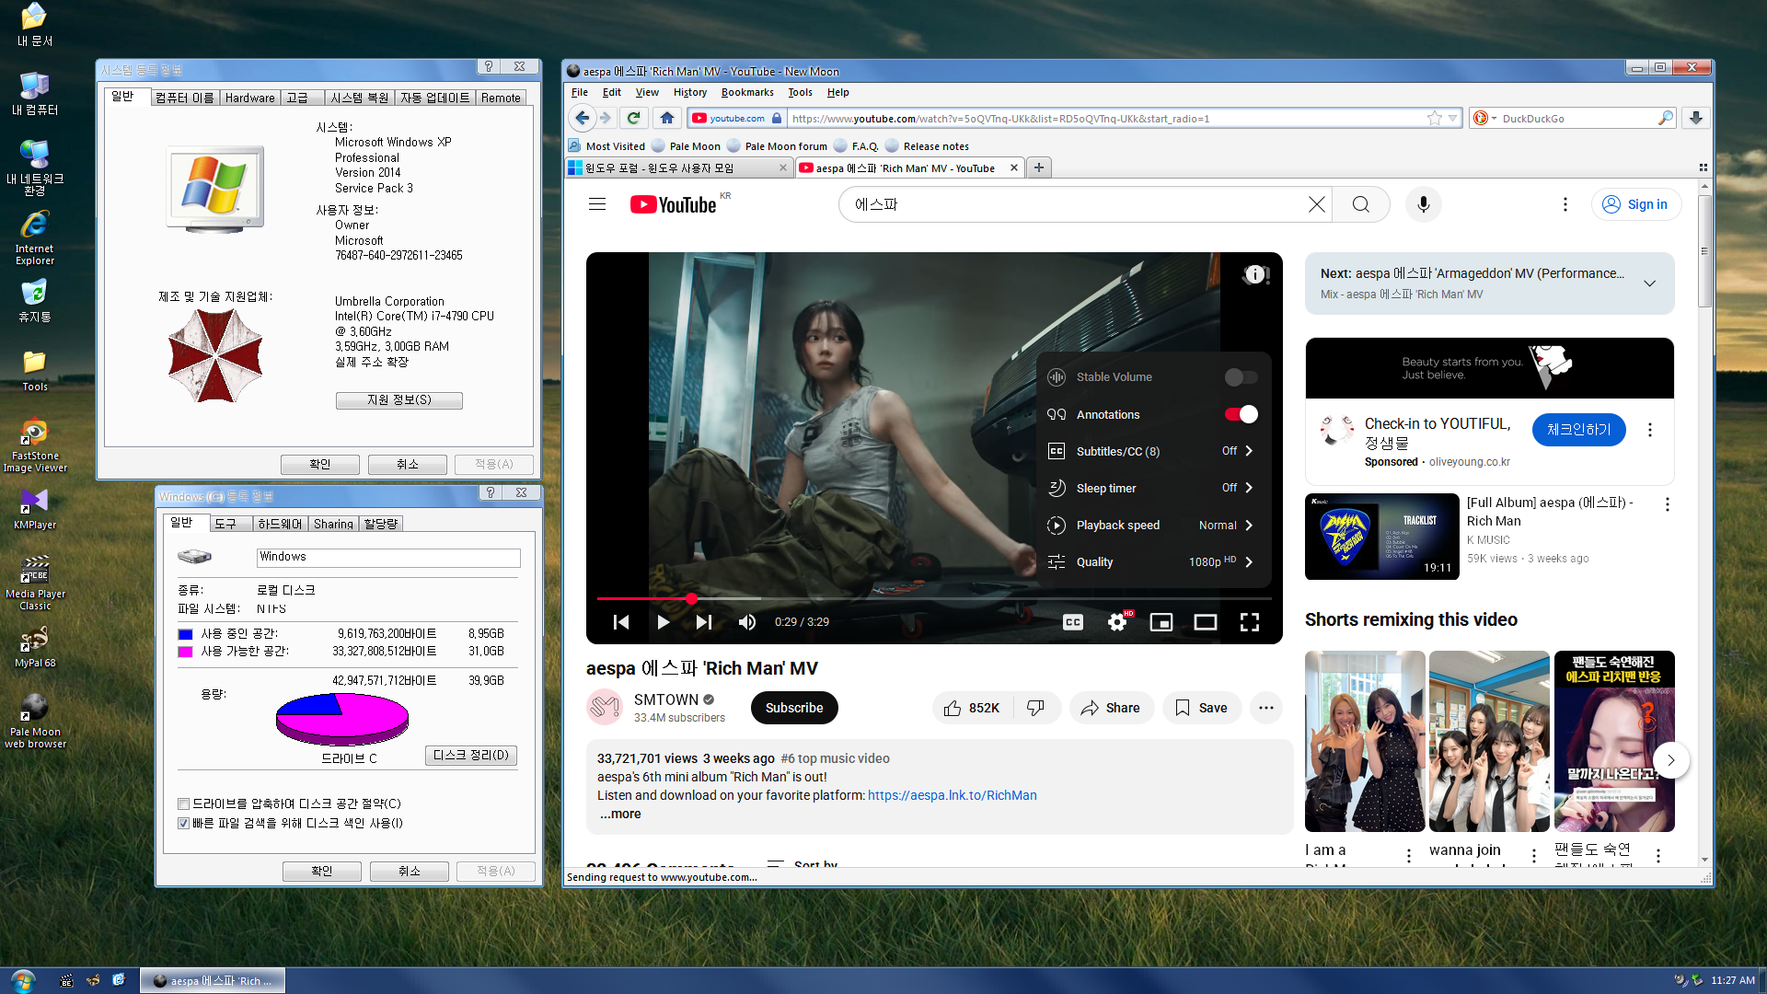Open the Bookmarks menu

(x=746, y=92)
